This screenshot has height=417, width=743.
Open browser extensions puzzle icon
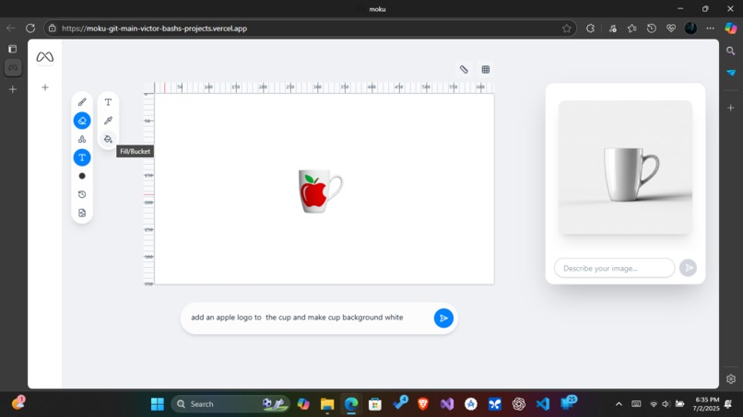coord(590,29)
